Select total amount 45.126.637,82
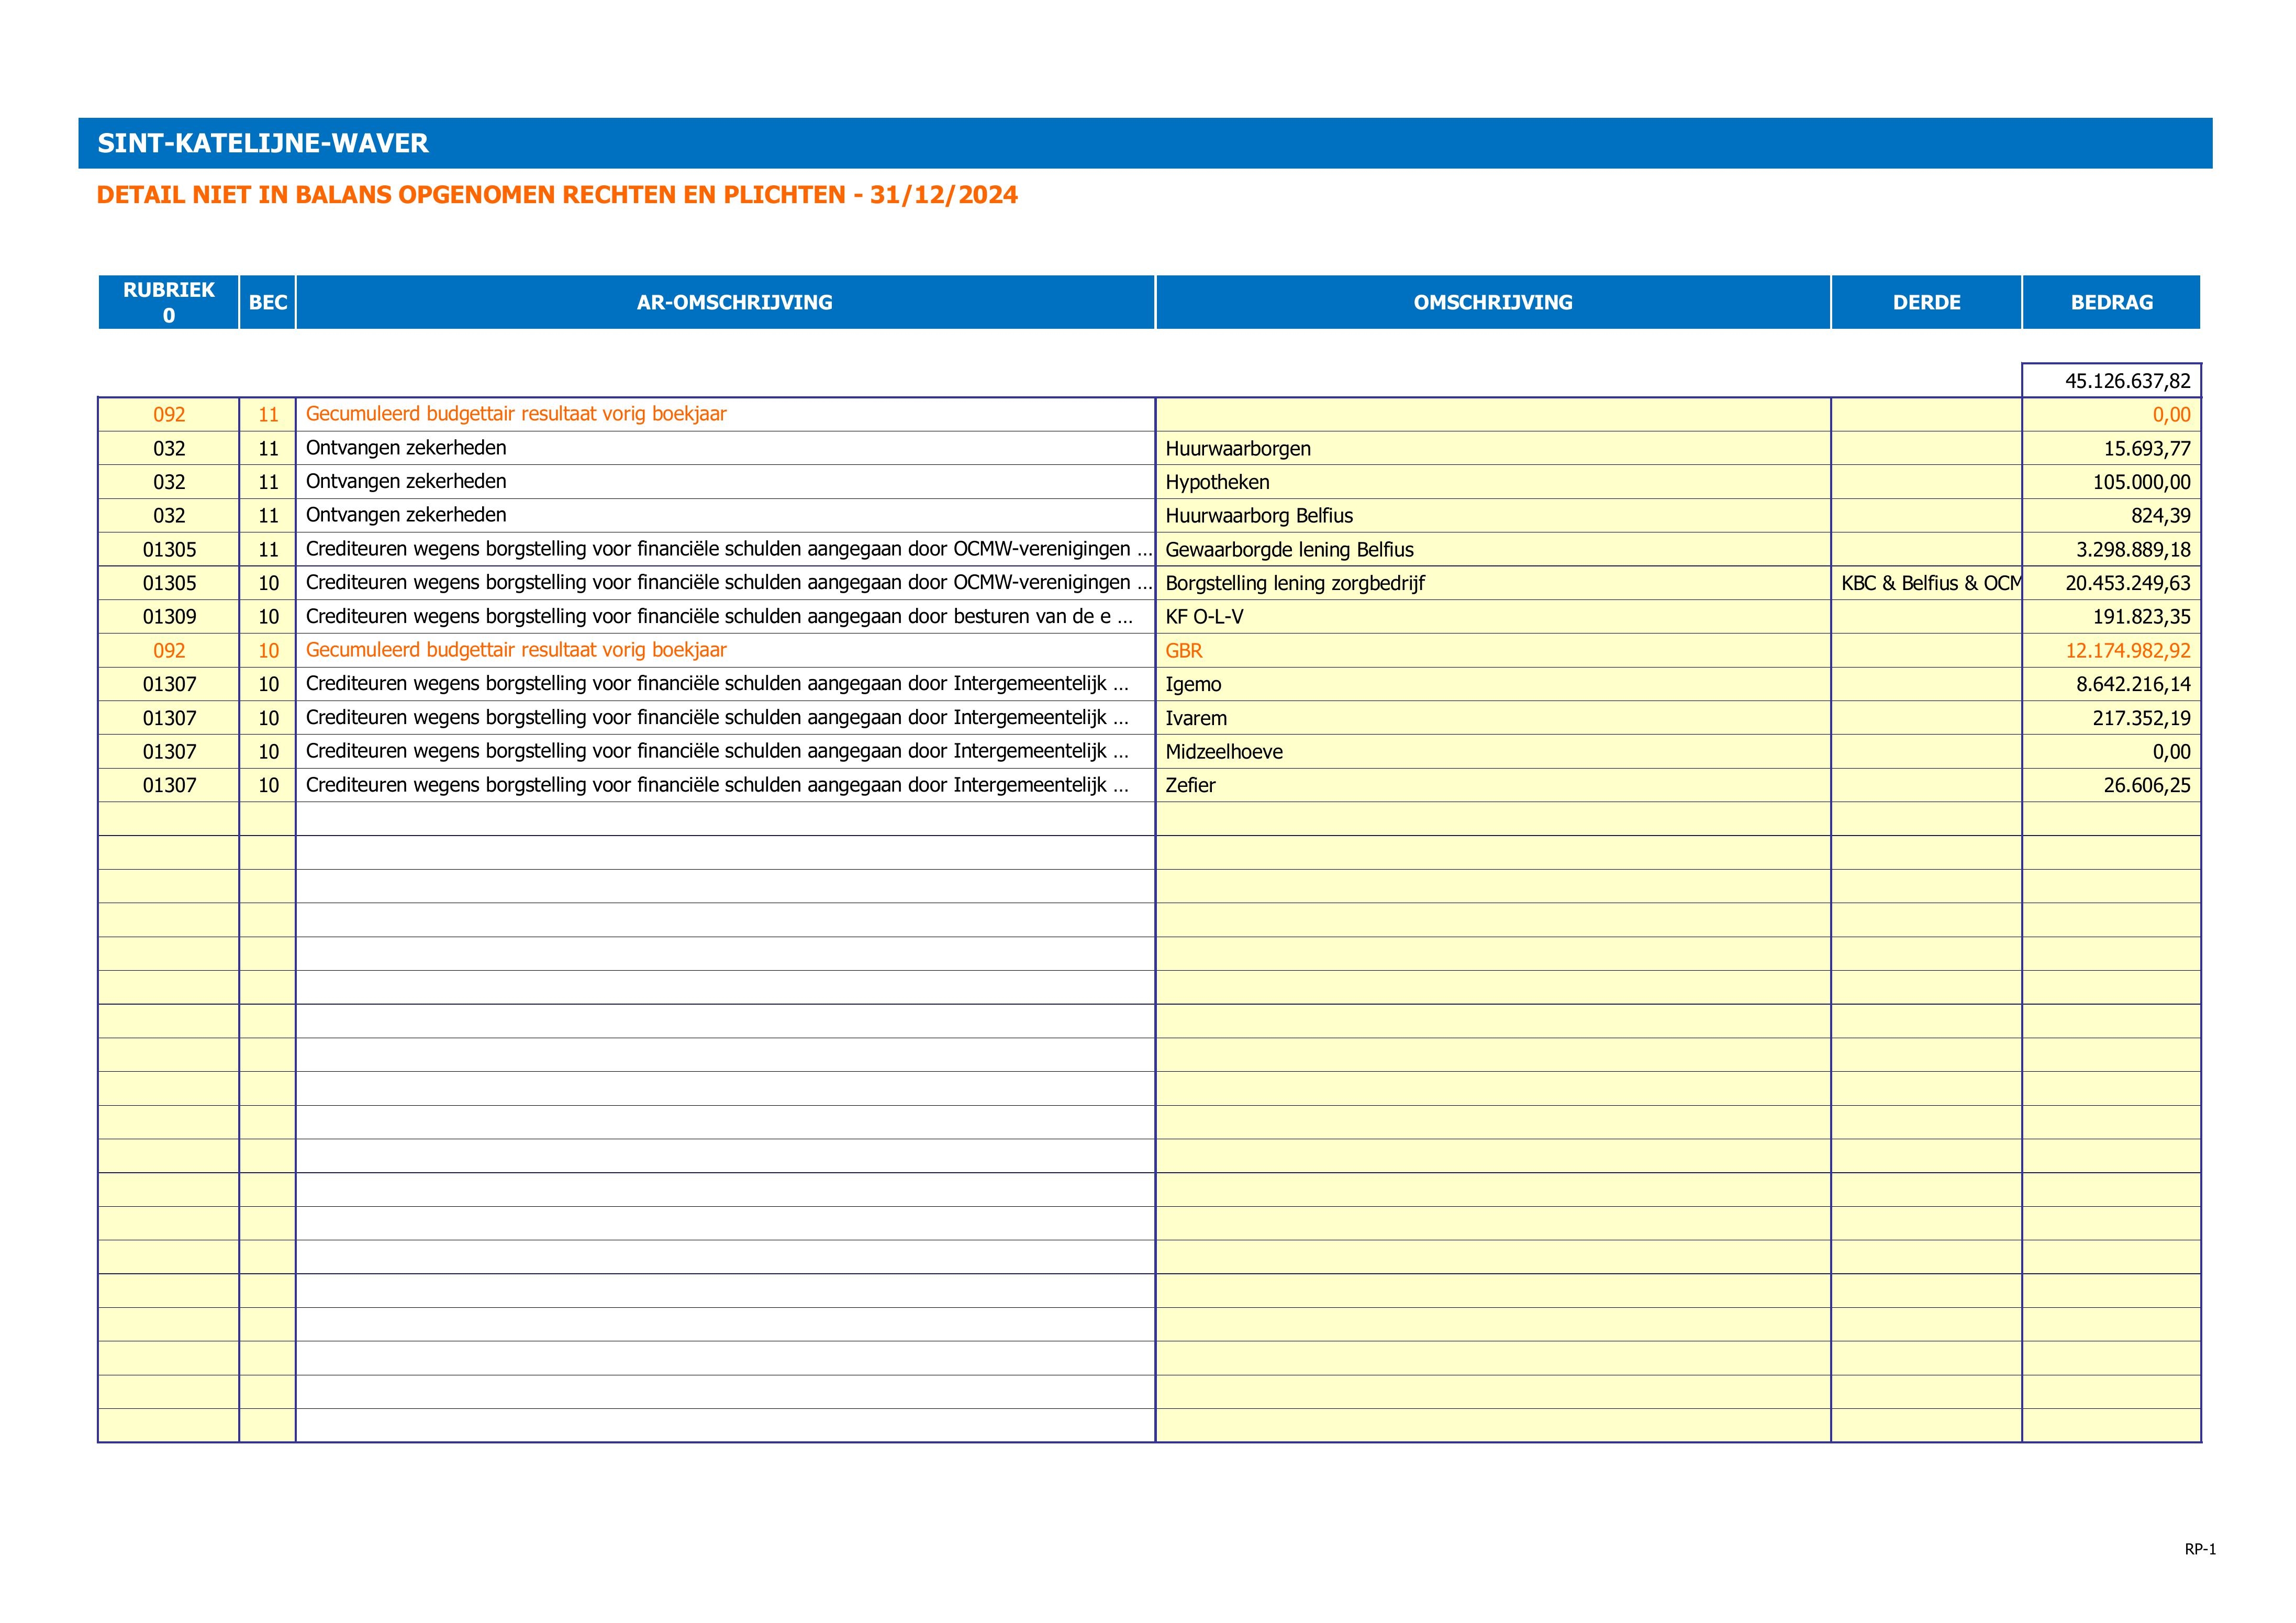This screenshot has width=2296, height=1623. [2112, 381]
